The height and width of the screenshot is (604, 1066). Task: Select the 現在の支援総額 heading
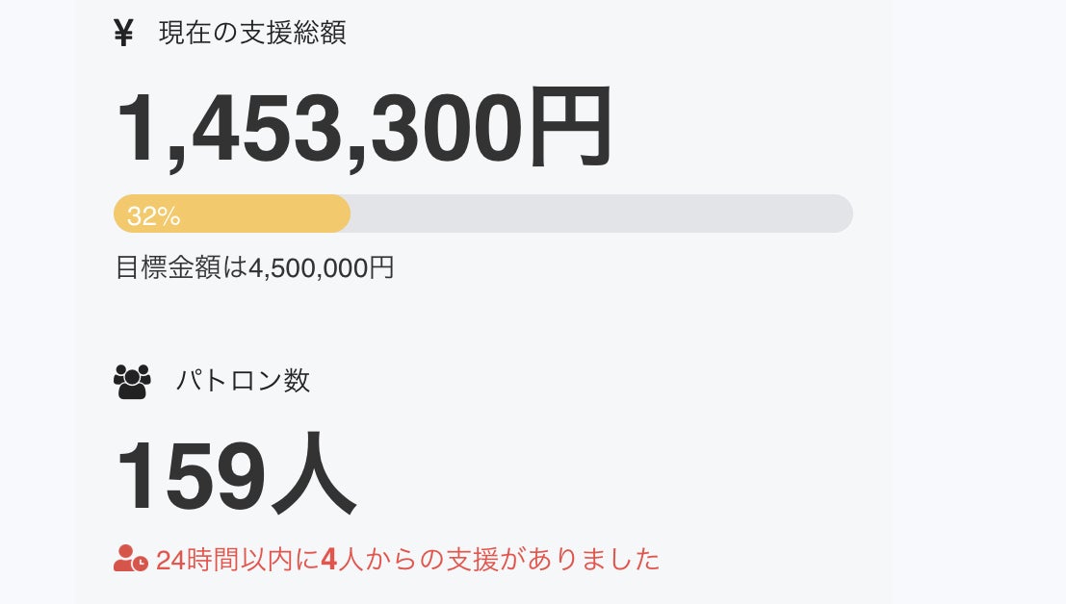click(x=252, y=34)
